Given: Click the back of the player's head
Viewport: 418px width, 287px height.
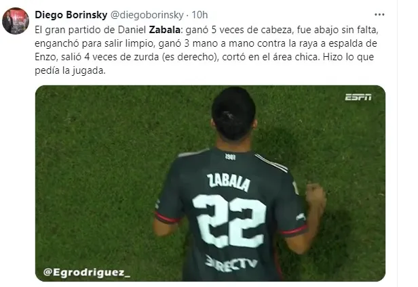Looking at the screenshot, I should (x=233, y=114).
